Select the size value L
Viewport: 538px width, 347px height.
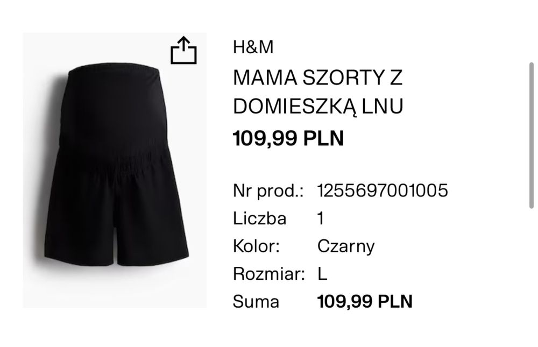coord(322,274)
